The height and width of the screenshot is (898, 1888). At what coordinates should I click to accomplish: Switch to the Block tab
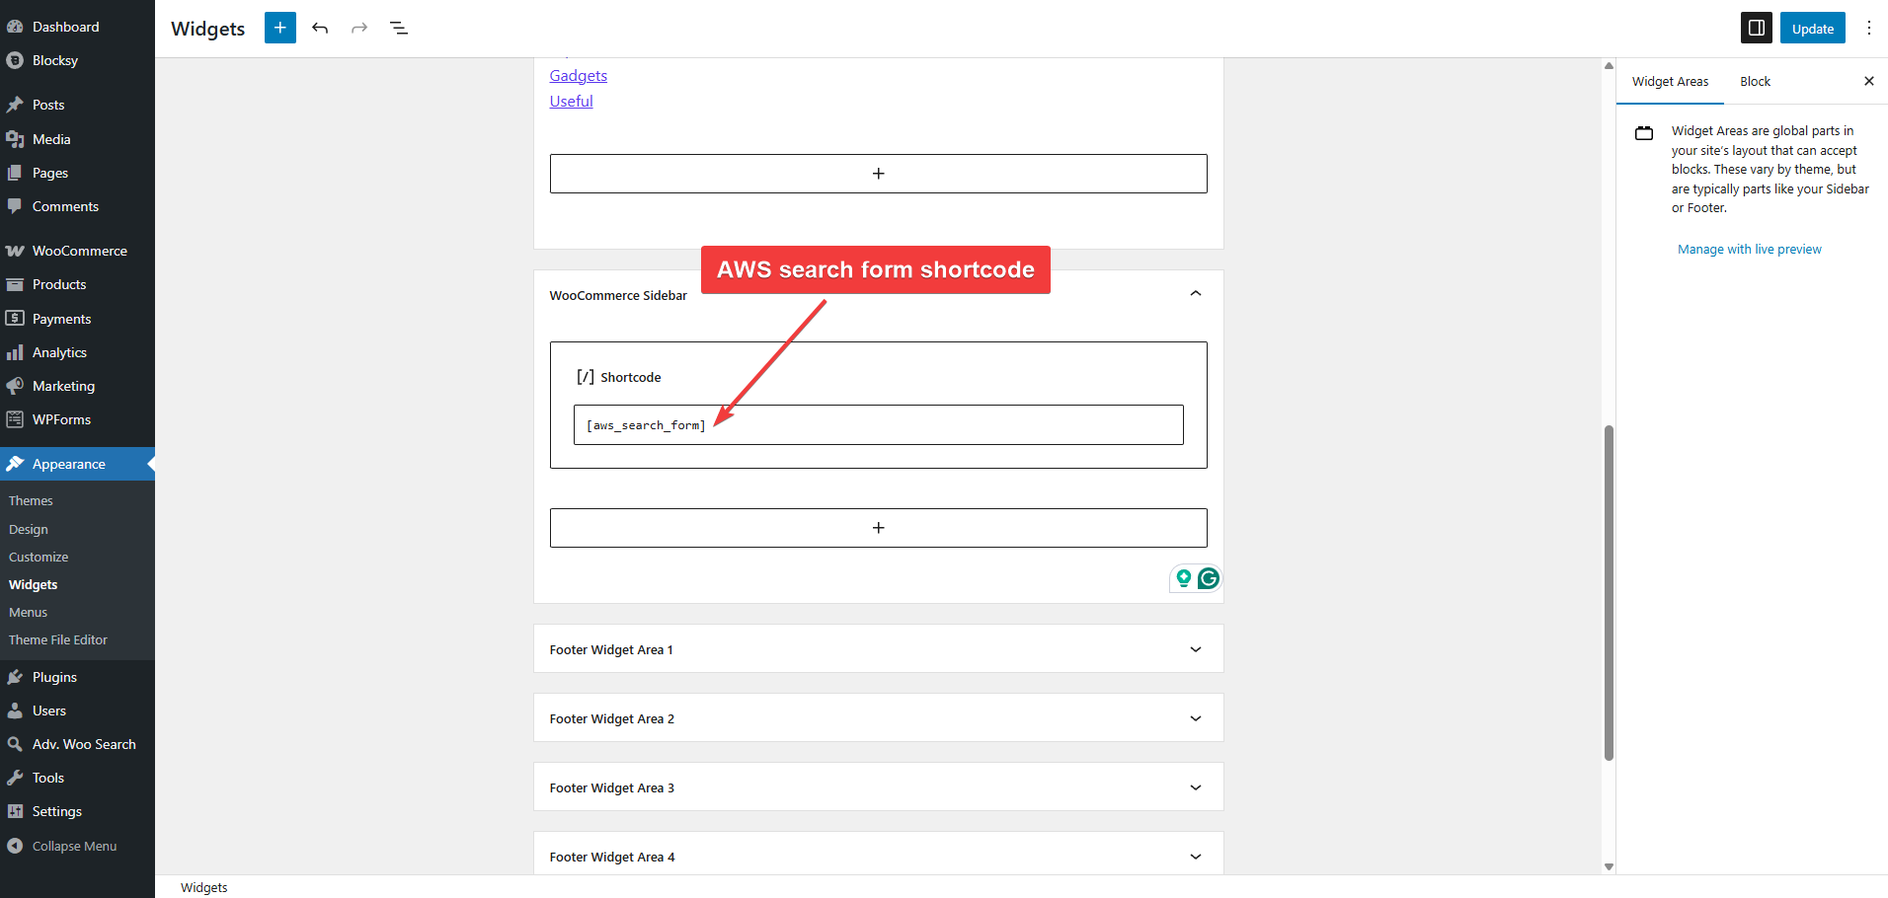coord(1755,81)
